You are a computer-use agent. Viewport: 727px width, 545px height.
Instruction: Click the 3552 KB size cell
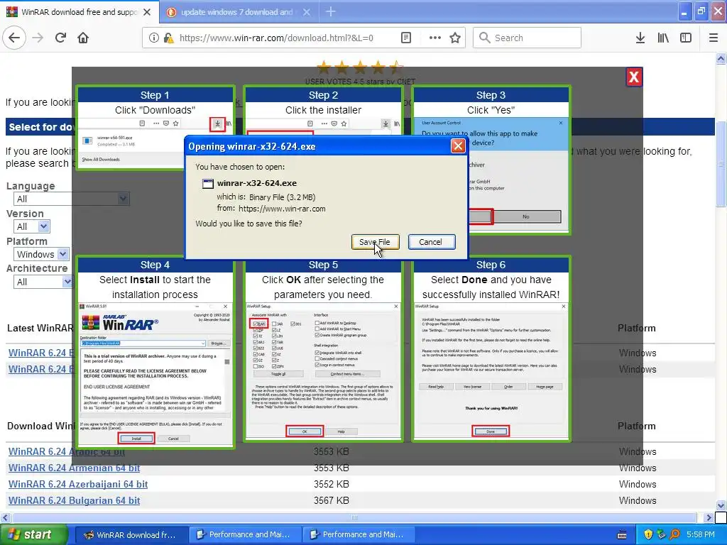tap(331, 484)
